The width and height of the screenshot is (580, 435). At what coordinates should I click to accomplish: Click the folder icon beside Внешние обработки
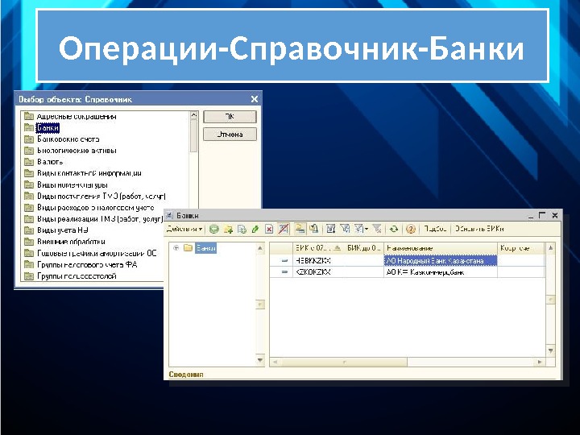29,242
